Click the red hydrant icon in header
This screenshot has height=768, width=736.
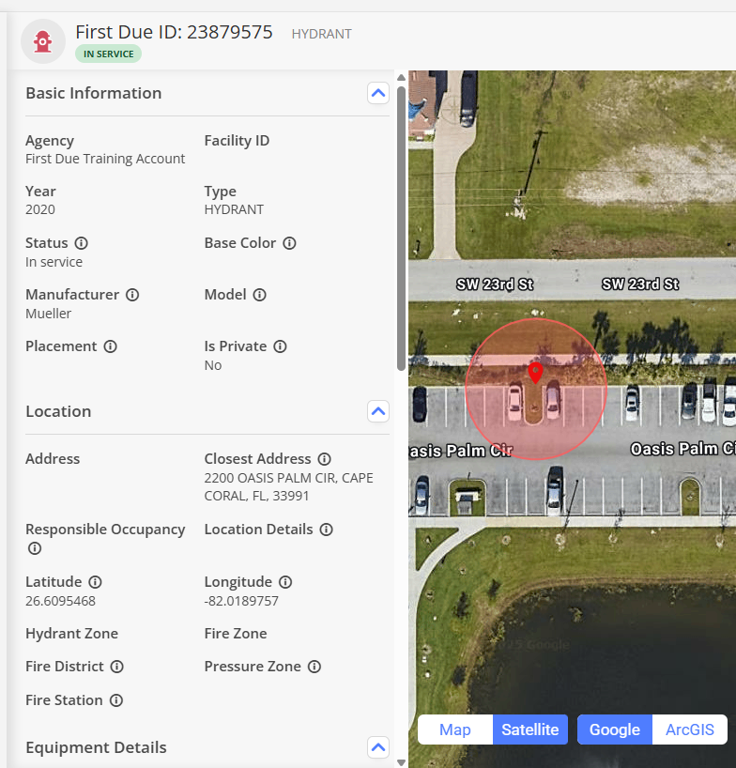pos(42,41)
